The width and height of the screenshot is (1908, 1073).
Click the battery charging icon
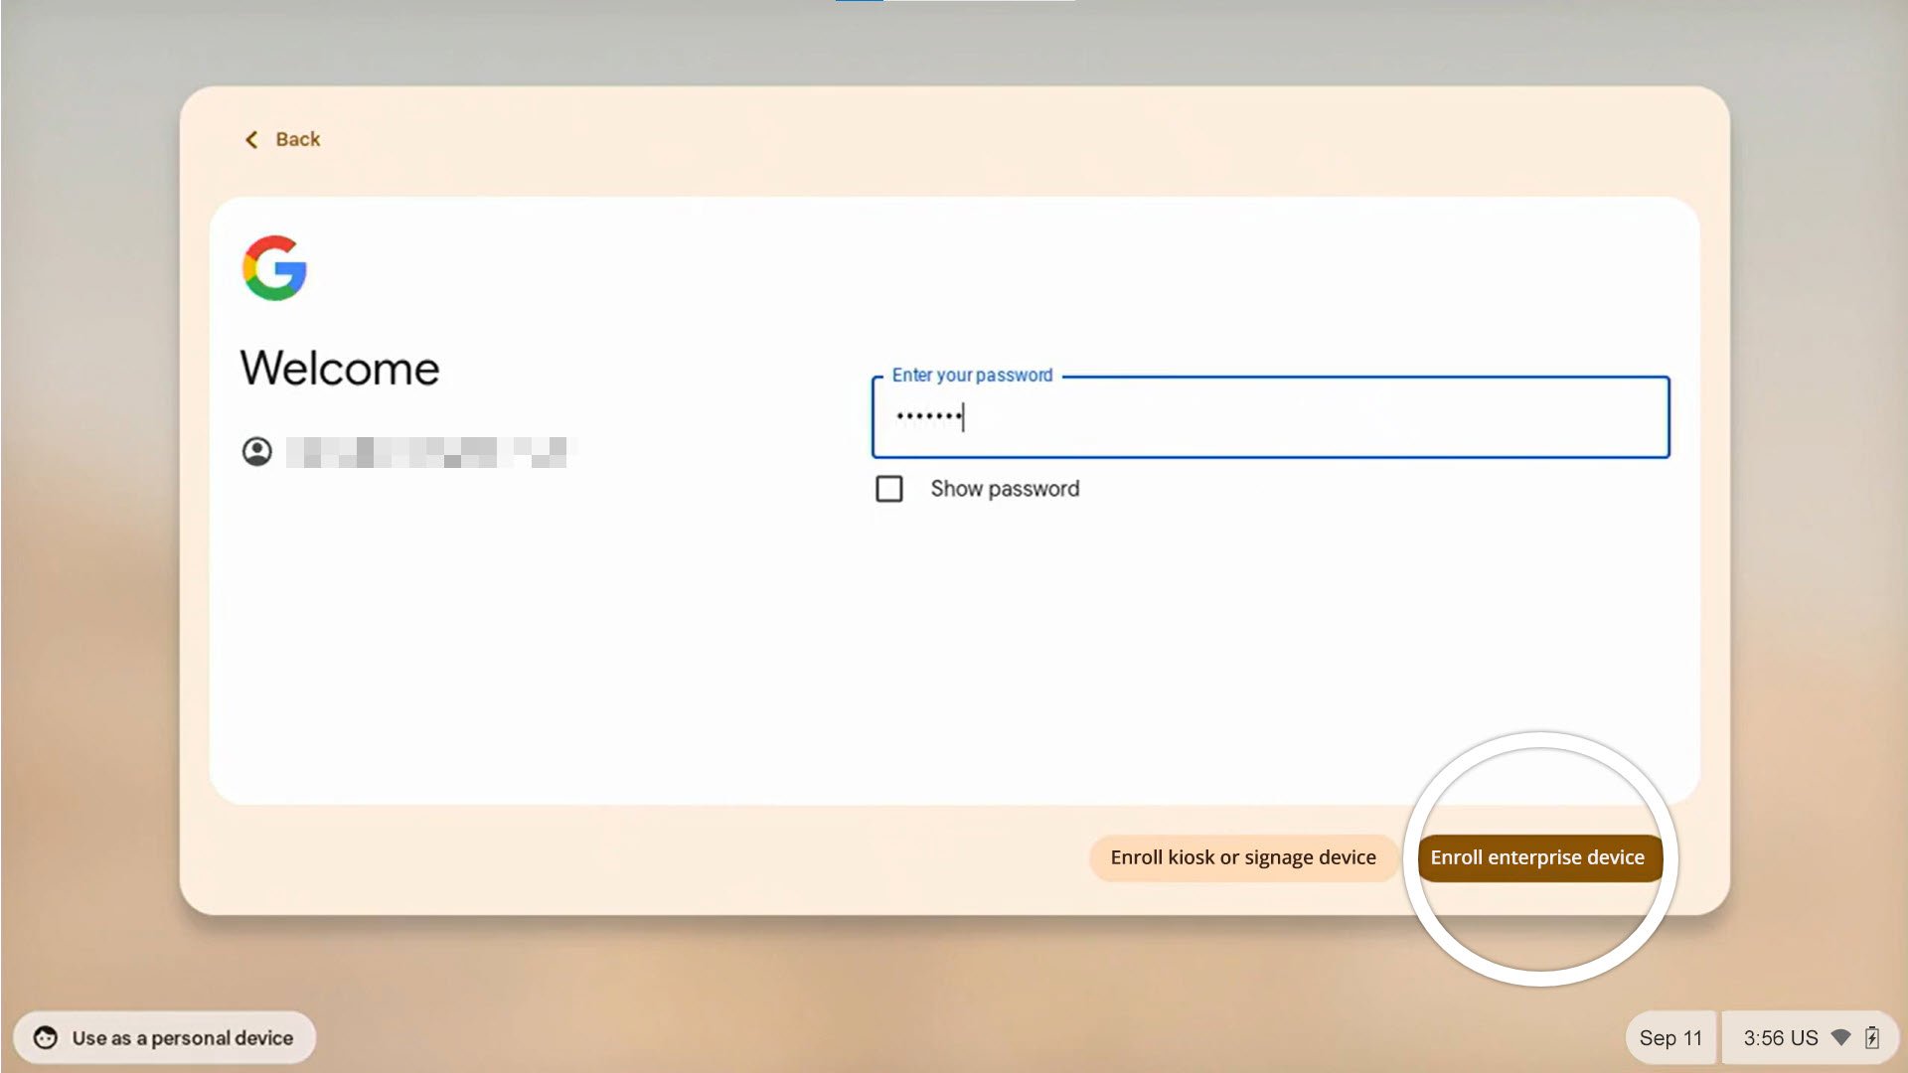tap(1872, 1037)
